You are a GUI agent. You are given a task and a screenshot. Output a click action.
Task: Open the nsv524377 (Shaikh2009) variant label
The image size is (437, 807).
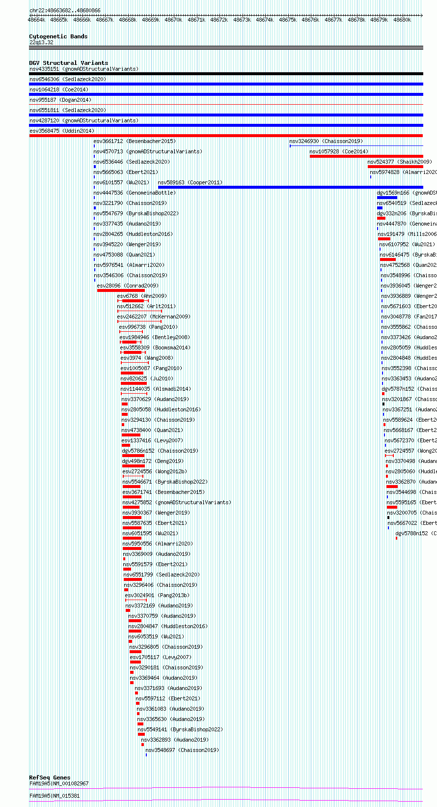click(x=400, y=162)
